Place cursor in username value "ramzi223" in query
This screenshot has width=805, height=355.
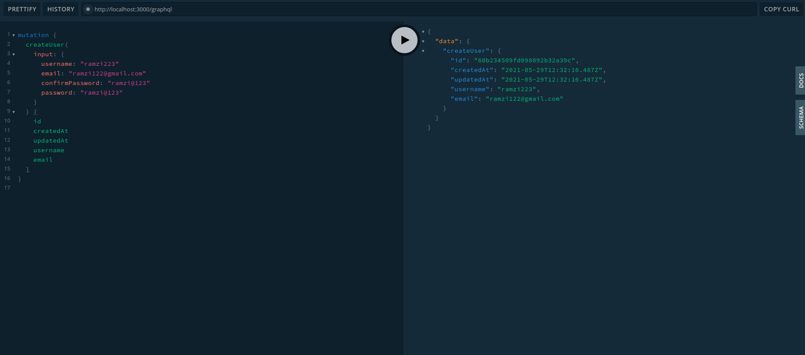(x=99, y=64)
